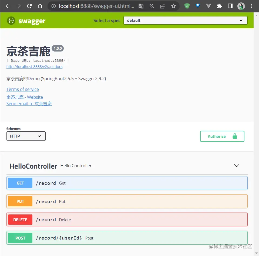259x256 pixels.
Task: Open the api-docs link
Action: (34, 67)
